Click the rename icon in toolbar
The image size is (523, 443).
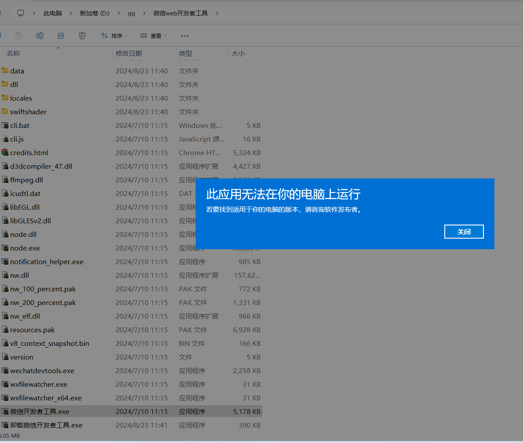(x=40, y=35)
